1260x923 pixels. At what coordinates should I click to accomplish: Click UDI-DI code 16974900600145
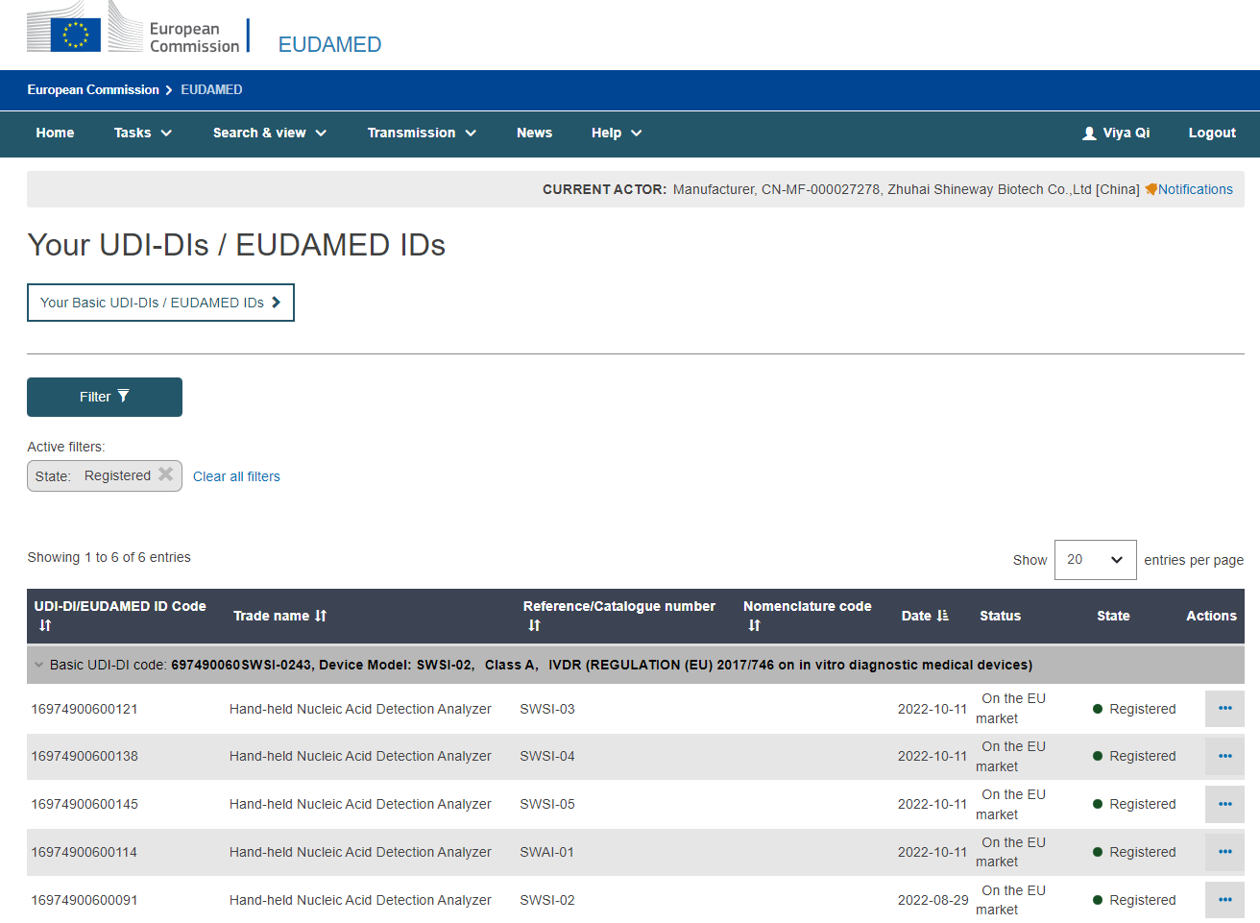pos(85,804)
